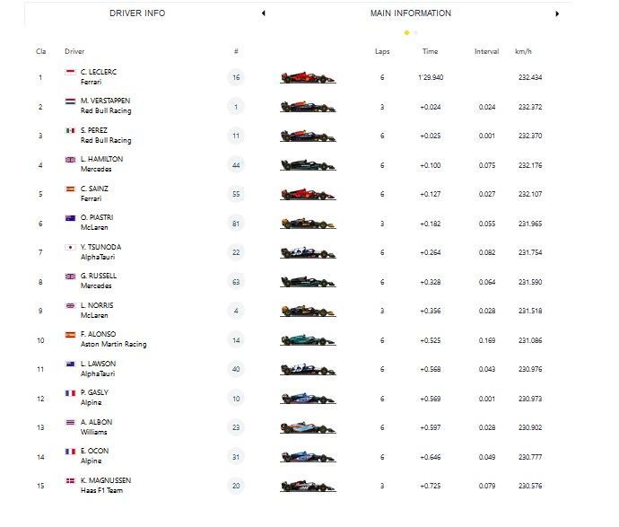Viewport: 619px width, 527px height.
Task: Open the Main Information tab
Action: pyautogui.click(x=410, y=13)
